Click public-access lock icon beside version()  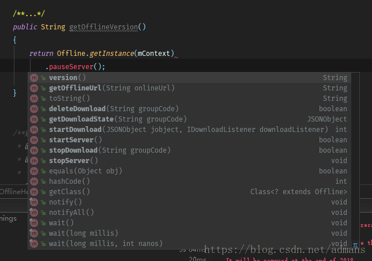[43, 78]
